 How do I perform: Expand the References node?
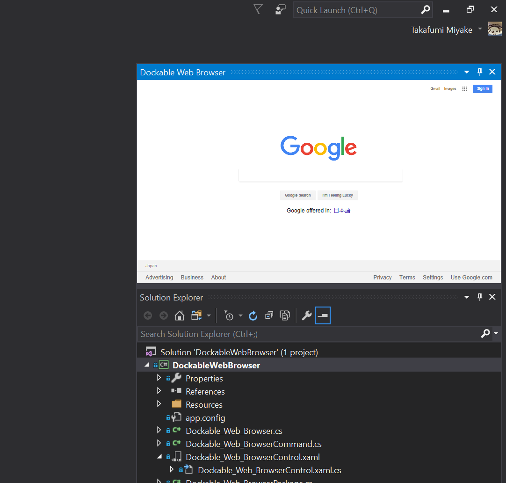click(x=159, y=391)
